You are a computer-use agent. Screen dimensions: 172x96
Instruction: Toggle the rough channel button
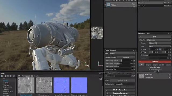(155, 65)
